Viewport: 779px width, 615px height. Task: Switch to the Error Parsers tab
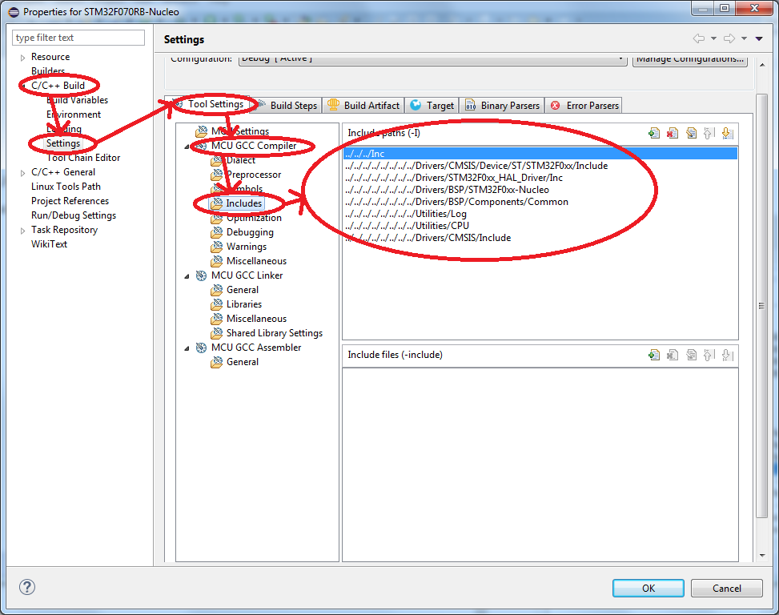pyautogui.click(x=592, y=106)
